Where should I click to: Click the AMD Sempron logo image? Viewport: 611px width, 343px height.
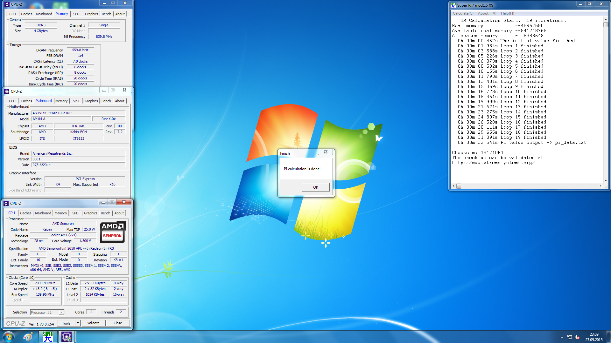pyautogui.click(x=113, y=232)
